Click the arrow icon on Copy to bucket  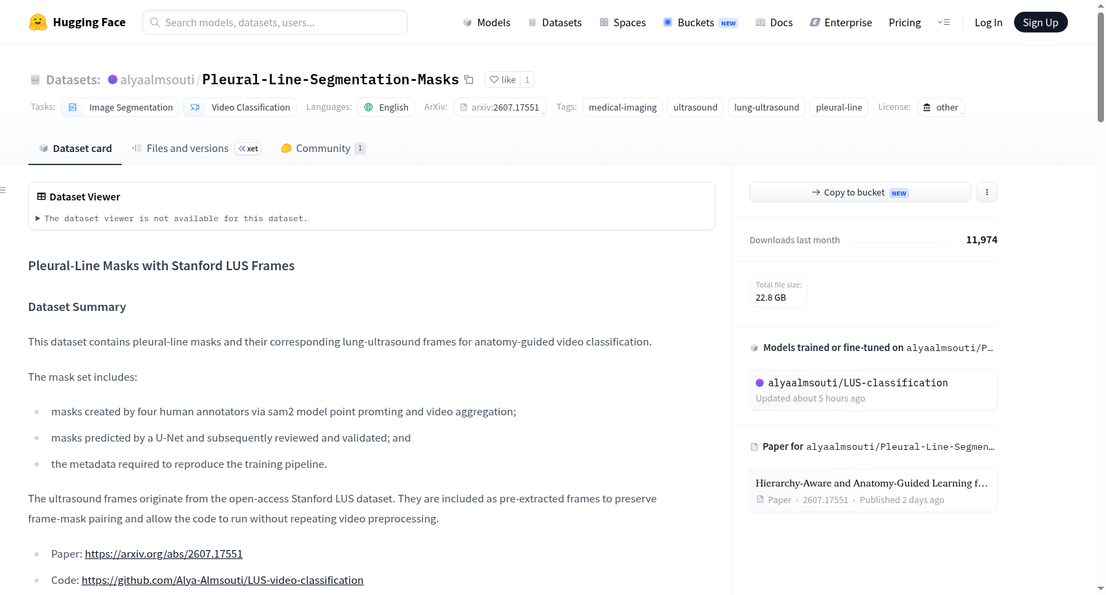816,192
